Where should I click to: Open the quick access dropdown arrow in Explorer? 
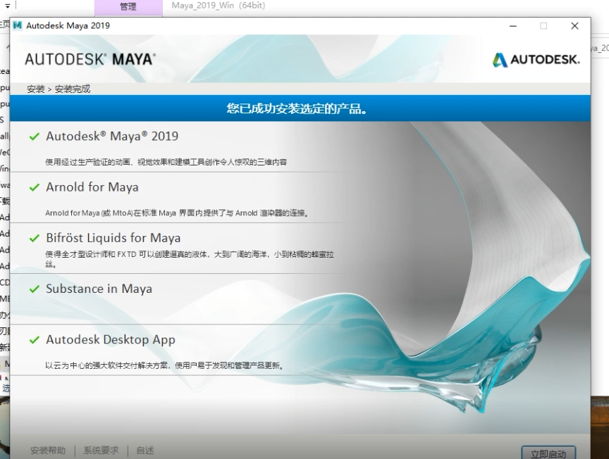(7, 6)
